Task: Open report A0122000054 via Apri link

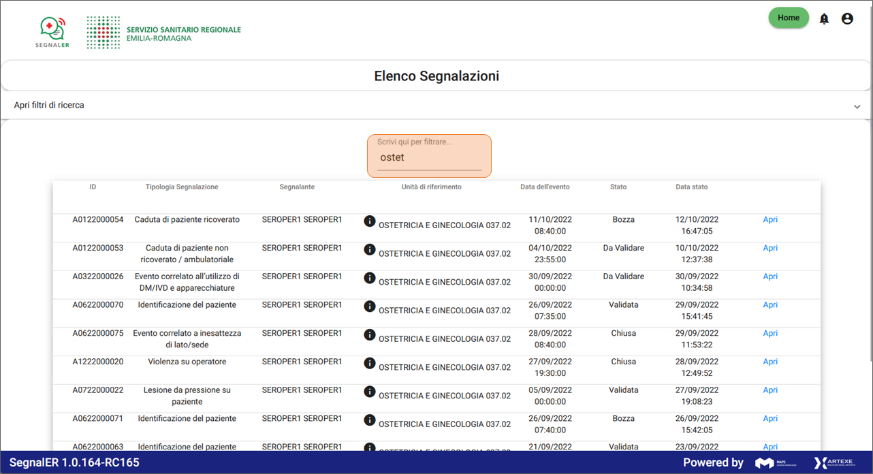Action: [770, 219]
